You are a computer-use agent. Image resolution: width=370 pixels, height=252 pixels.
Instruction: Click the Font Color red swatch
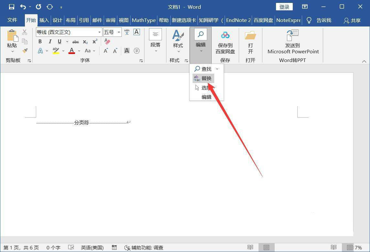pyautogui.click(x=71, y=51)
